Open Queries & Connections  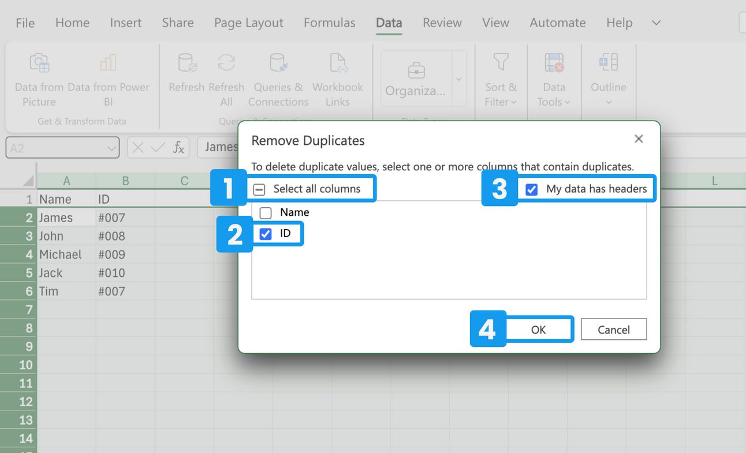(x=278, y=80)
